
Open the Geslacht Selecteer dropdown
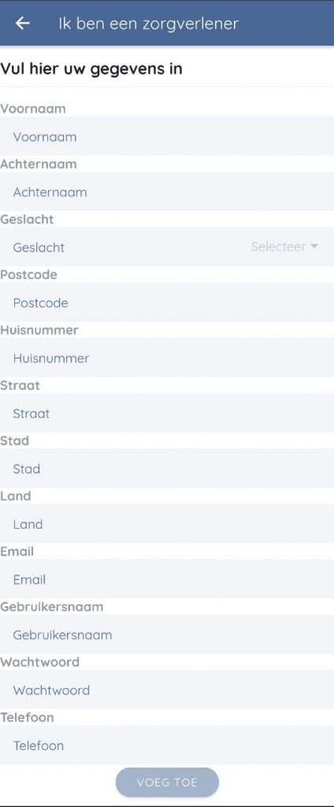pos(284,247)
